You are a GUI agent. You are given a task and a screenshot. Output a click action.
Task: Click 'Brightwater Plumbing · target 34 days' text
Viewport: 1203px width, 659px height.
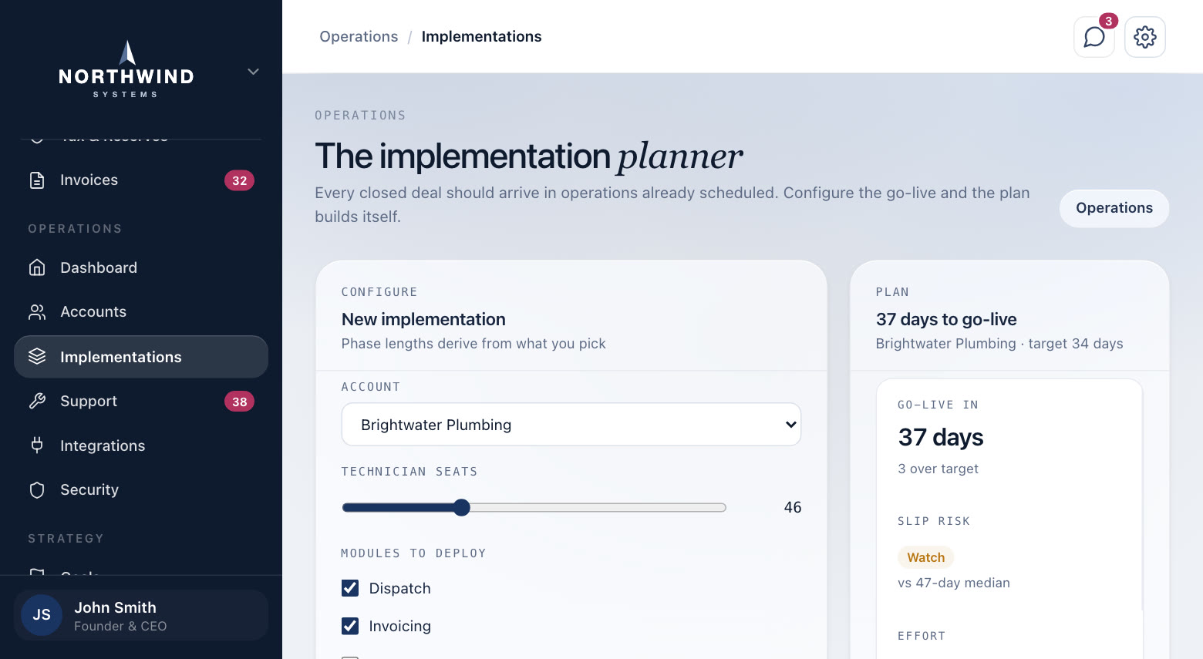999,344
